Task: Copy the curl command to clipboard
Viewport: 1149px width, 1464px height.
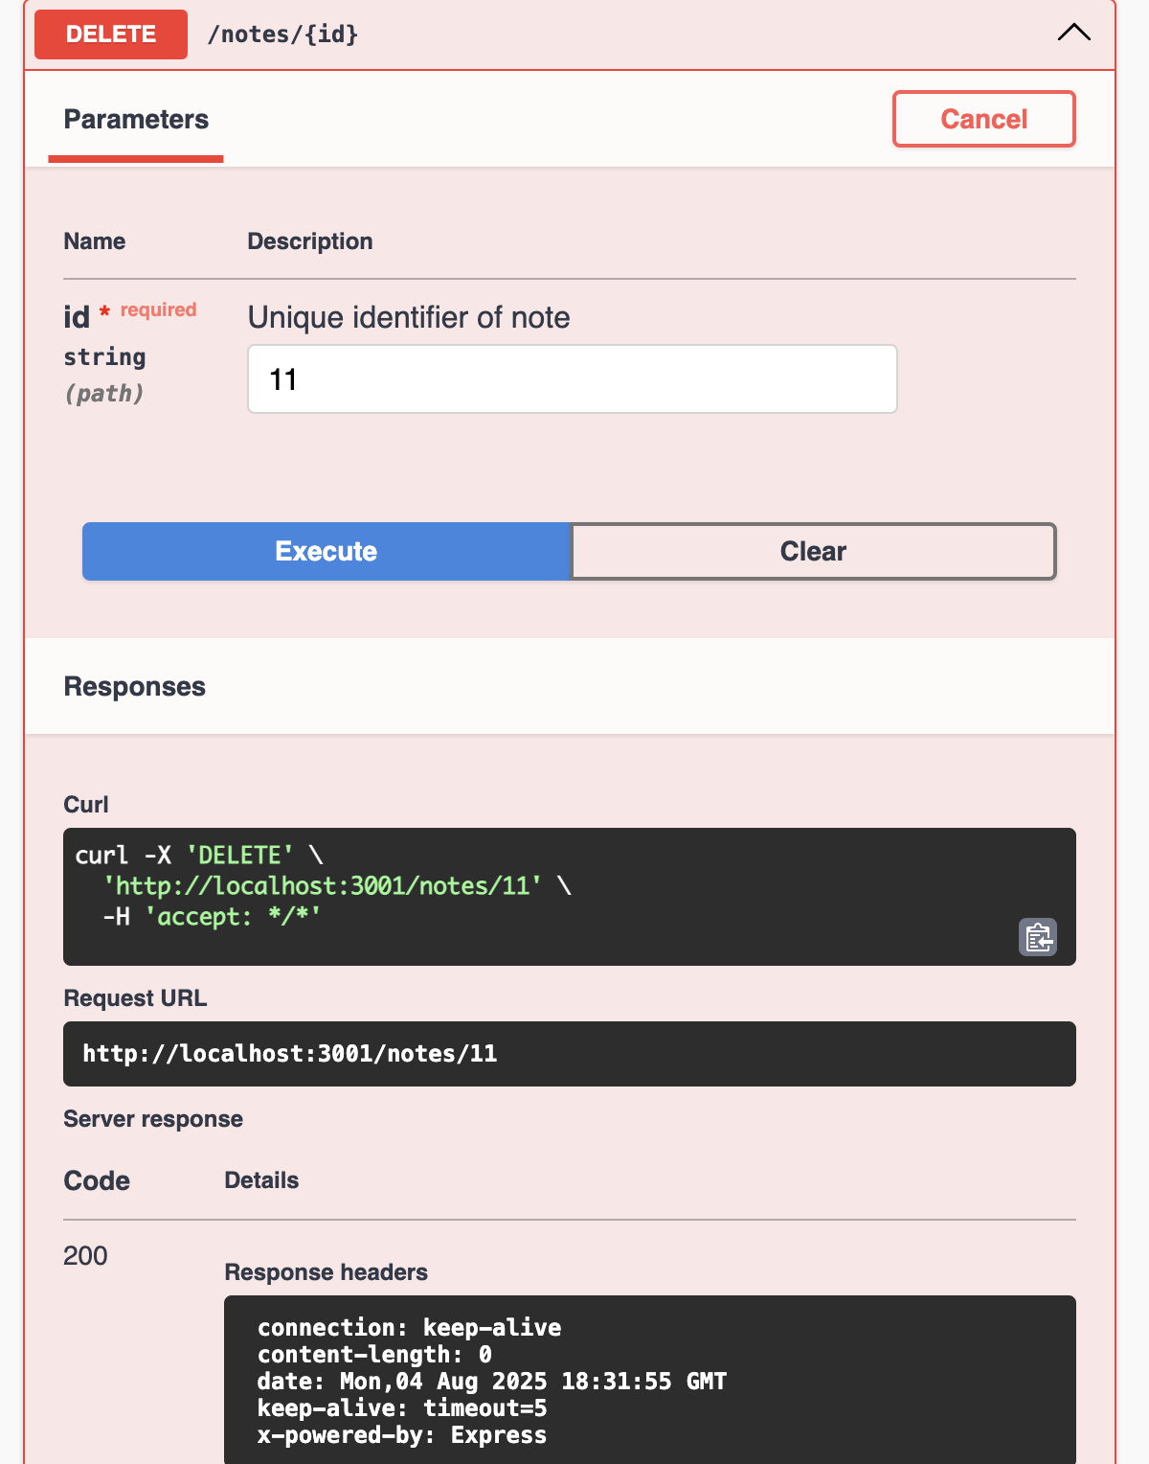Action: click(x=1037, y=937)
